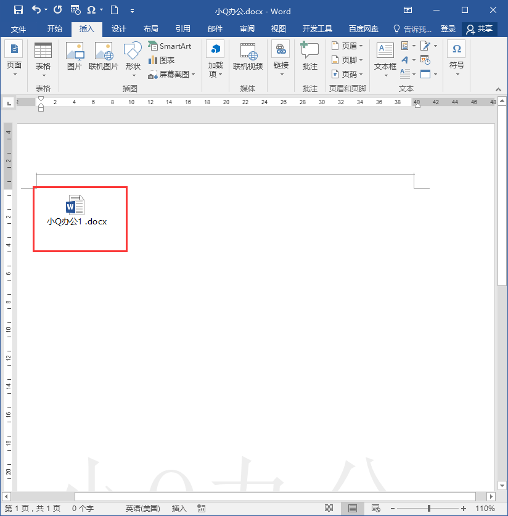Open the Customize Quick Access Toolbar menu
This screenshot has width=508, height=516.
tap(132, 11)
